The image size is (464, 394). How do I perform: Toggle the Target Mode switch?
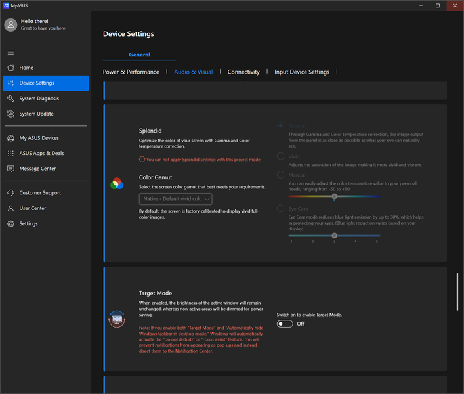click(x=285, y=324)
